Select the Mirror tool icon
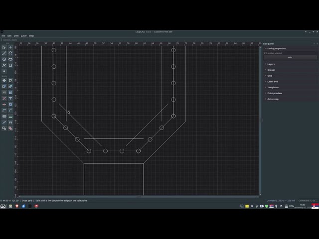Image resolution: width=319 pixels, height=239 pixels. point(4,93)
